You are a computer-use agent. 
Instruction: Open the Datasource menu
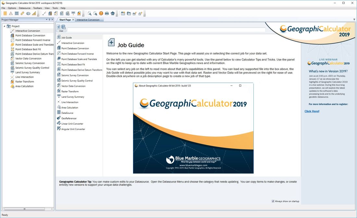pyautogui.click(x=25, y=8)
